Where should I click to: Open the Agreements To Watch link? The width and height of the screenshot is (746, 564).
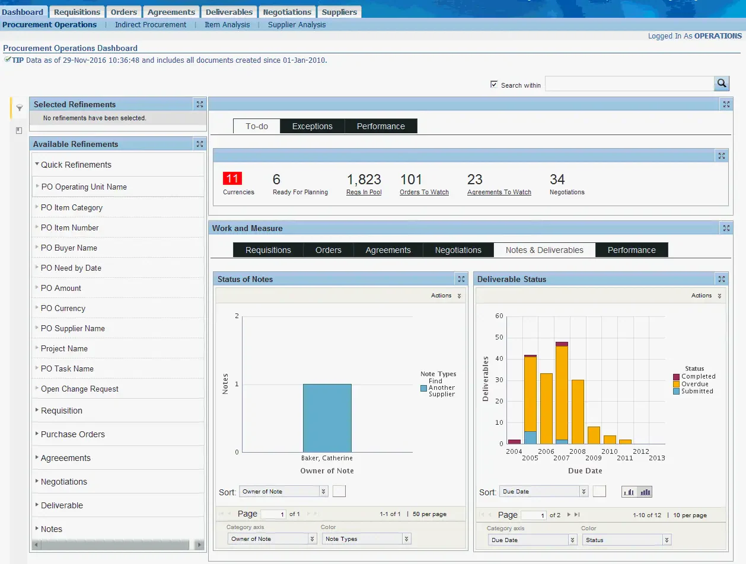499,192
